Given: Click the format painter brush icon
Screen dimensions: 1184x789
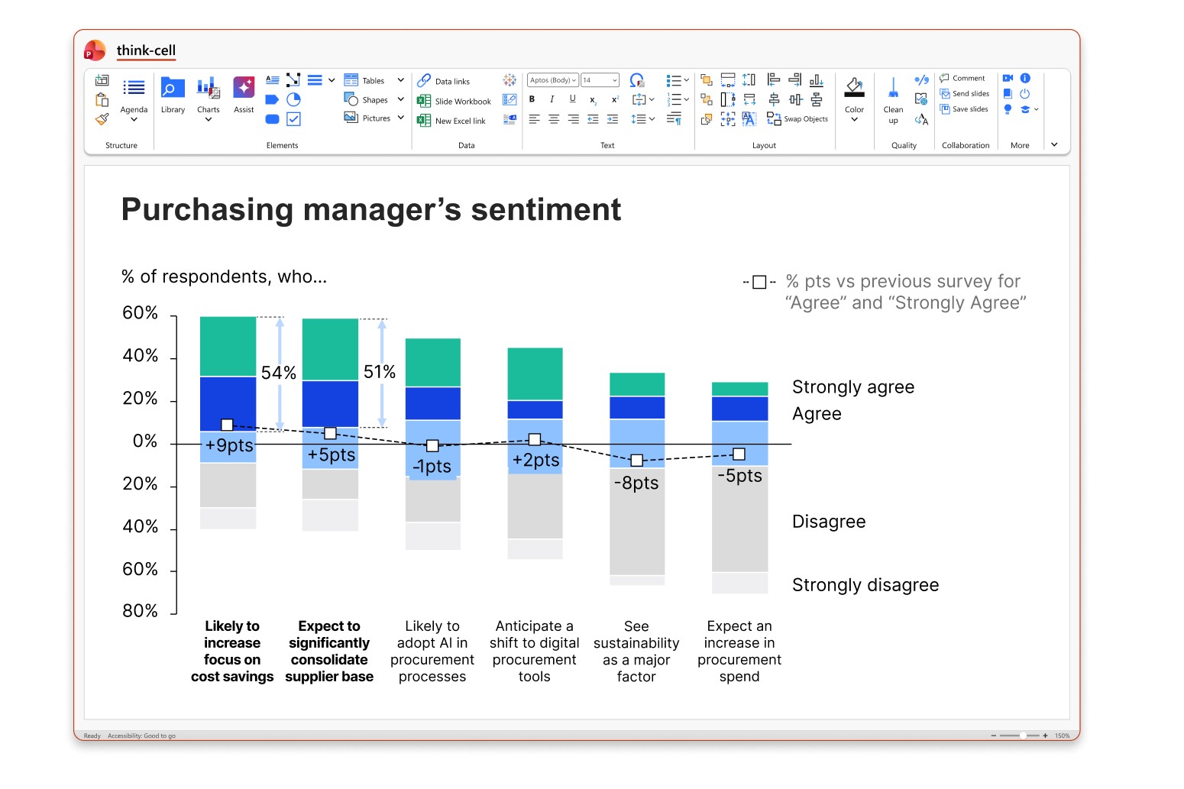Looking at the screenshot, I should (x=102, y=119).
